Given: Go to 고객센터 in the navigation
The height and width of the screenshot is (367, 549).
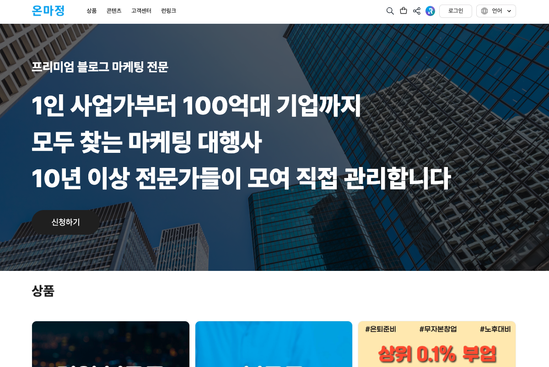Looking at the screenshot, I should click(x=141, y=11).
